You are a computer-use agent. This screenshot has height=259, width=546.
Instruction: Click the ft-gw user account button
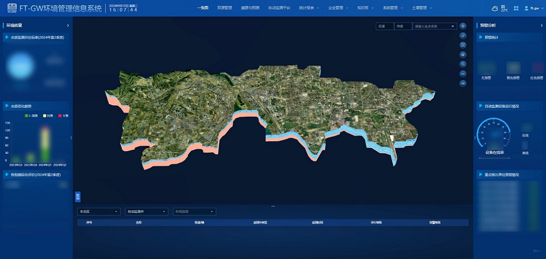point(531,8)
